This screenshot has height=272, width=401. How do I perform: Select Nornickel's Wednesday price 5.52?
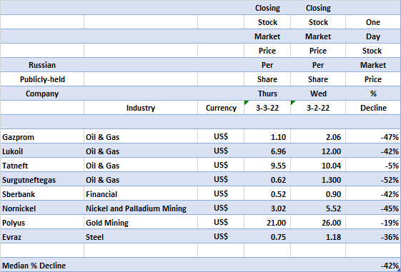pyautogui.click(x=318, y=208)
